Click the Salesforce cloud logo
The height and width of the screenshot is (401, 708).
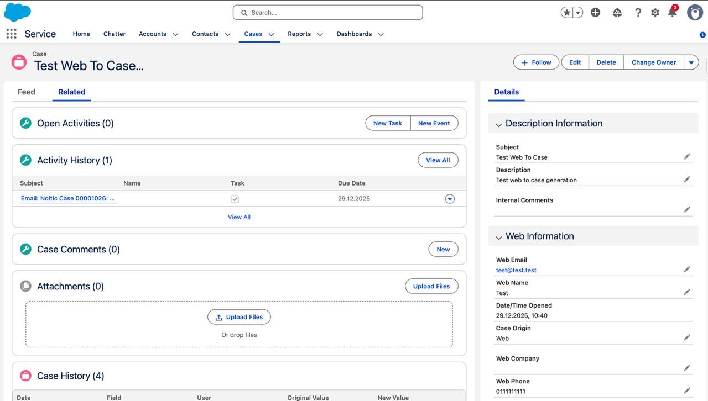pos(18,12)
